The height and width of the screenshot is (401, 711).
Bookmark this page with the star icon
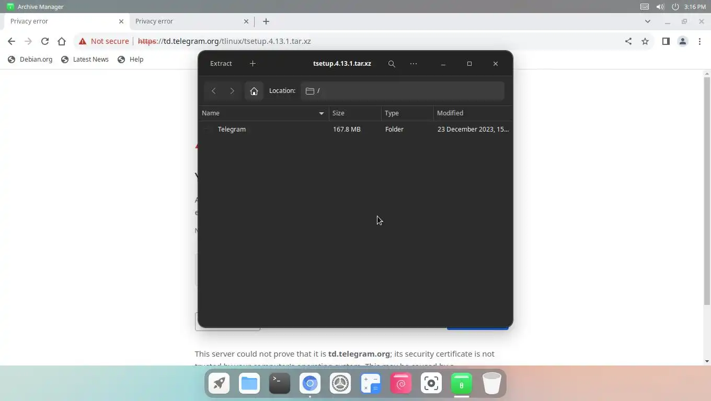point(645,41)
